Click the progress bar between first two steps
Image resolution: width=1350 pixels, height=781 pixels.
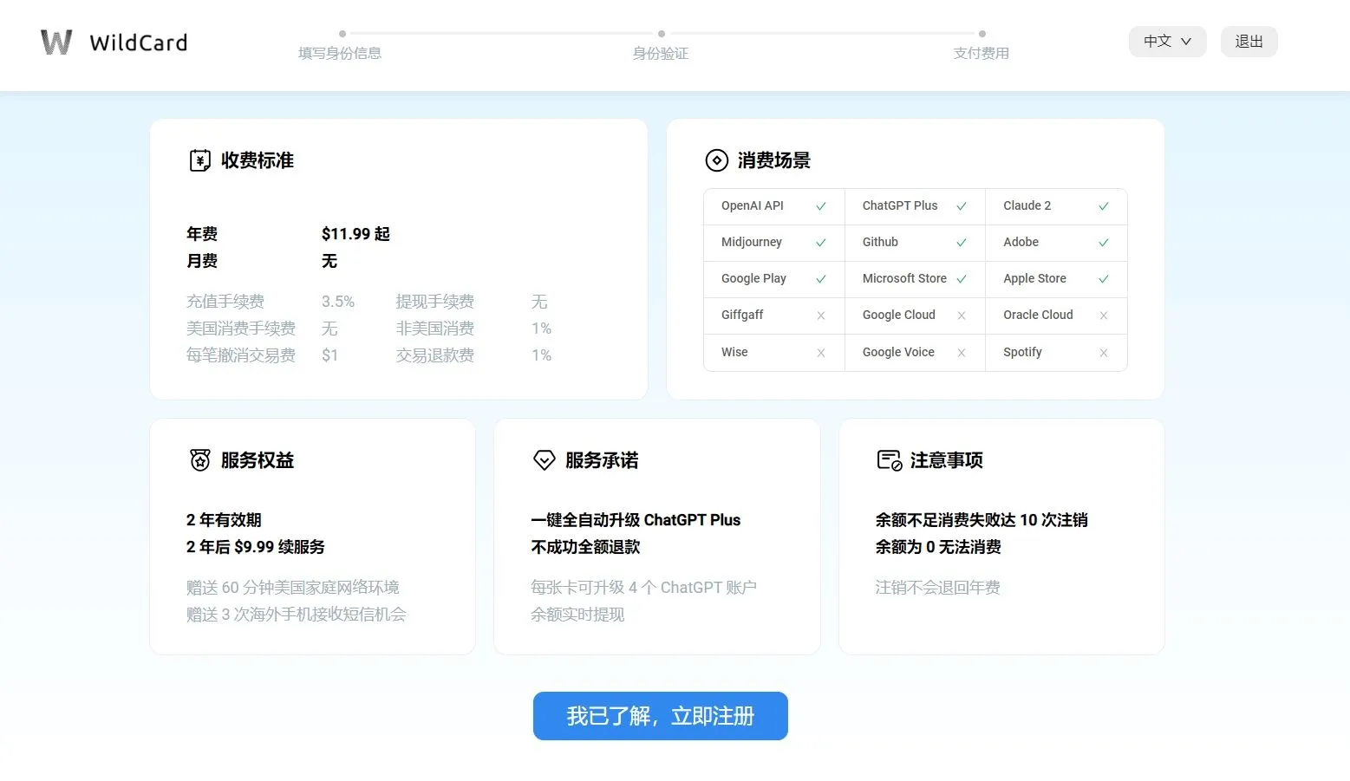point(501,34)
